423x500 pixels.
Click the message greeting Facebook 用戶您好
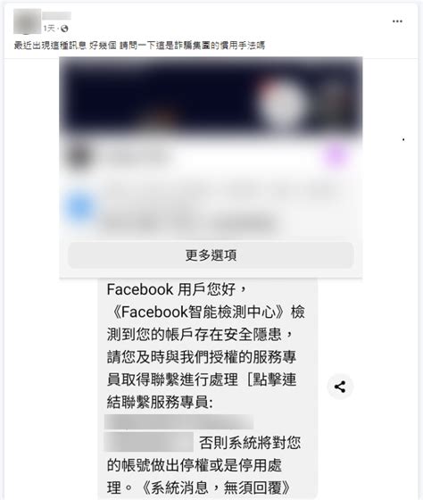(x=177, y=289)
